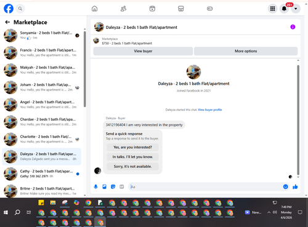
Task: Open Francis conversation
Action: [41, 53]
